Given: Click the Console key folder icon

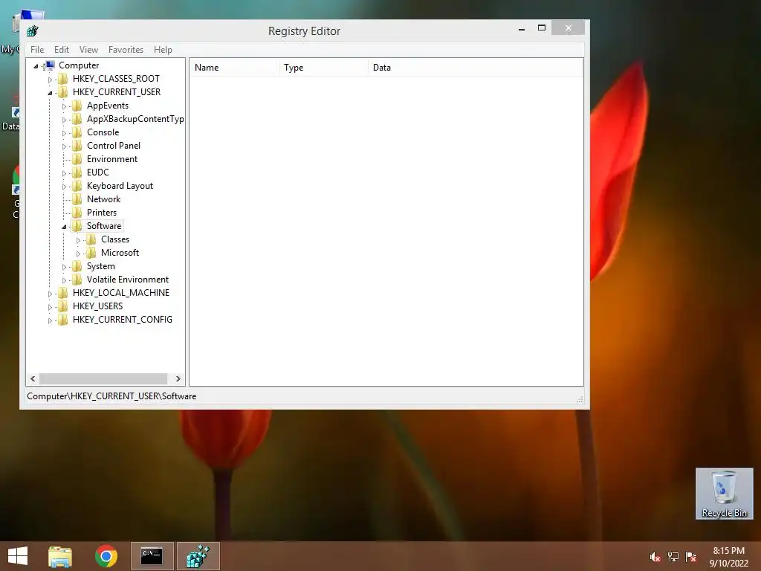Looking at the screenshot, I should tap(77, 132).
